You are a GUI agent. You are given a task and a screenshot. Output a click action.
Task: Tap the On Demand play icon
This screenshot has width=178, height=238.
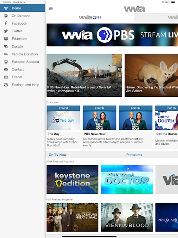tap(6, 16)
